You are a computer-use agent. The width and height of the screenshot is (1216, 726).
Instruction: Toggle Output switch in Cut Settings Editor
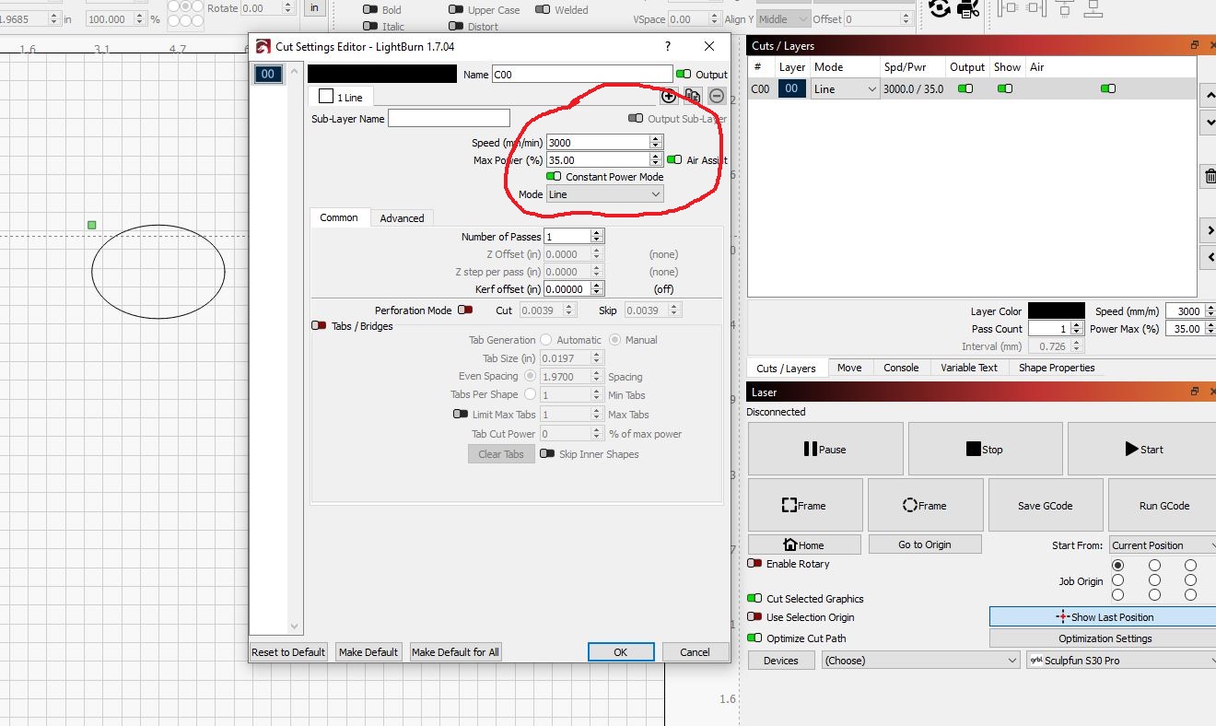click(684, 74)
